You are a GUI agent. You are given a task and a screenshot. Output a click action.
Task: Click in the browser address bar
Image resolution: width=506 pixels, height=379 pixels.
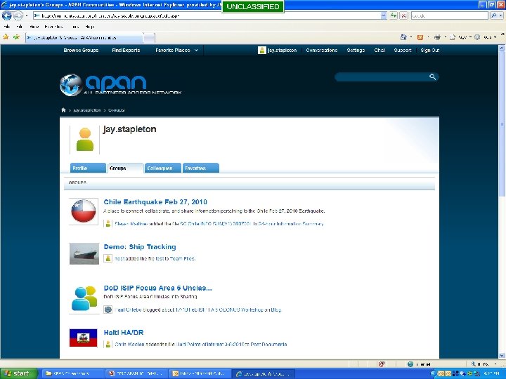207,15
